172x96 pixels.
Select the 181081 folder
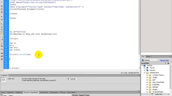point(155,78)
